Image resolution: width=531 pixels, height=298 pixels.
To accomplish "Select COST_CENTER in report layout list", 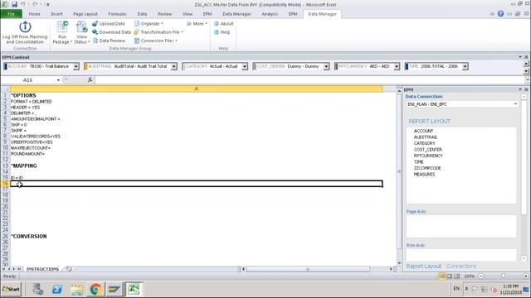I will (x=428, y=149).
